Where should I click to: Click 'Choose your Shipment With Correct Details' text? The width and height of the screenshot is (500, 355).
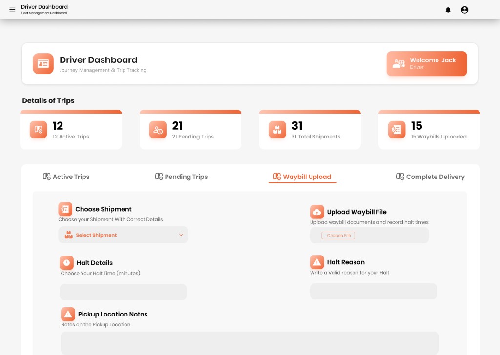pos(110,219)
